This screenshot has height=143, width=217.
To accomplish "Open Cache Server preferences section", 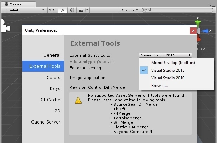I will [43, 122].
